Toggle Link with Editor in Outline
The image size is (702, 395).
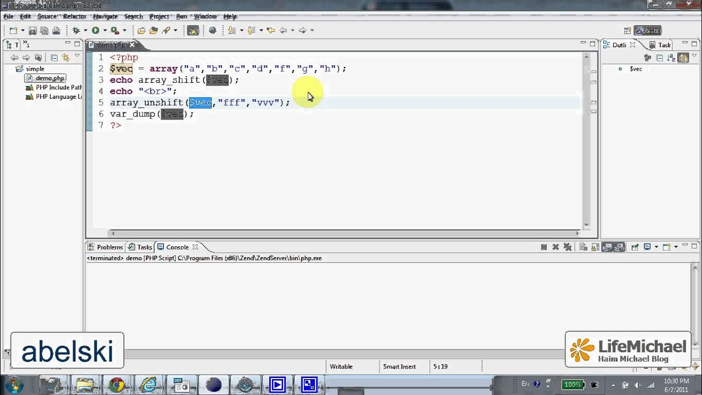coord(683,58)
